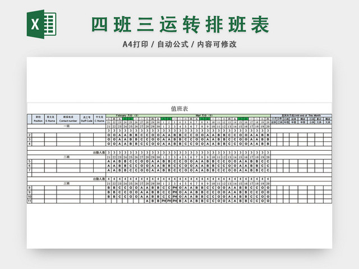The height and width of the screenshot is (269, 359).
Task: Select the empty Position cell in row 2
Action: 38,135
